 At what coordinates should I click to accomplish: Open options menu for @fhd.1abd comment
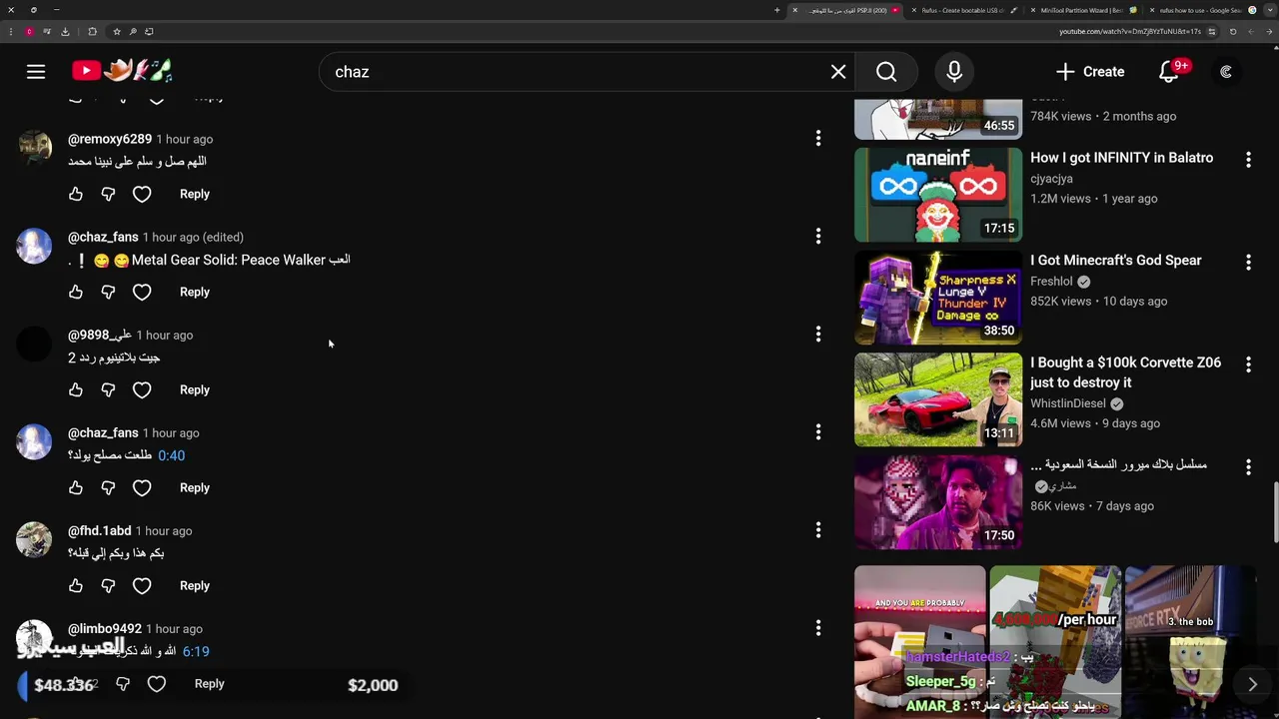pos(818,529)
